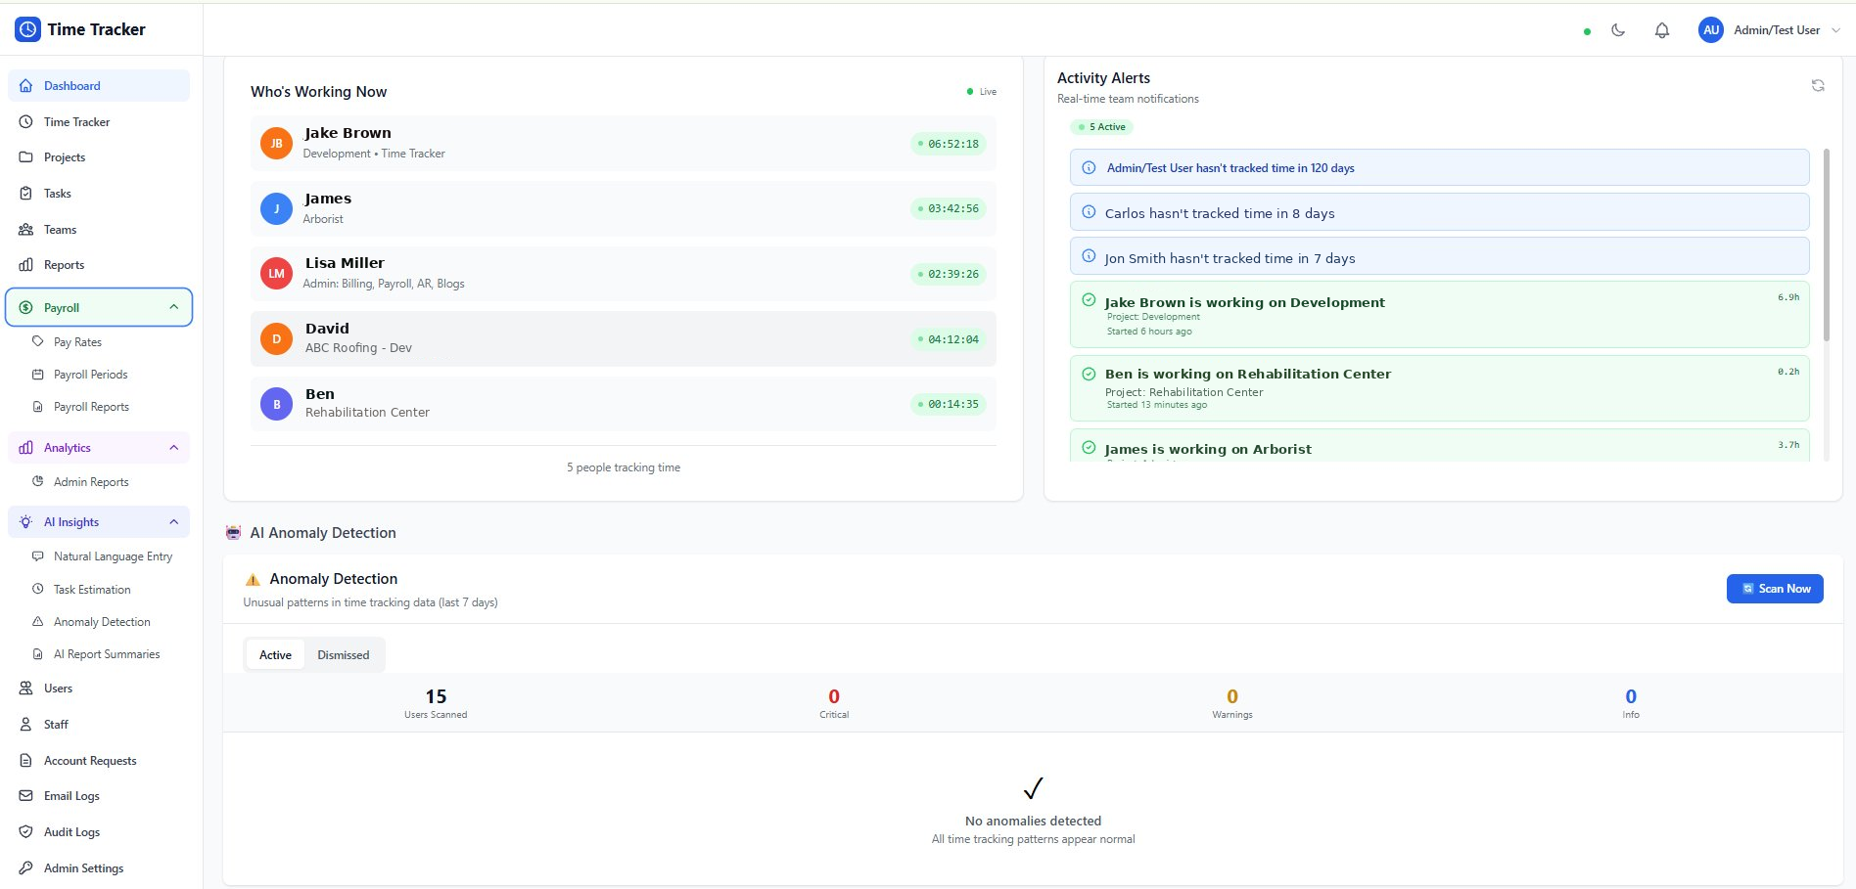Collapse the Payroll section chevron
Screen dimensions: 1856x889
pos(173,307)
